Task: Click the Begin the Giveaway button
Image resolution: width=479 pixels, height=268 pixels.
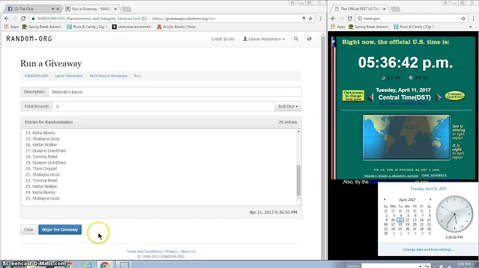Action: click(60, 230)
